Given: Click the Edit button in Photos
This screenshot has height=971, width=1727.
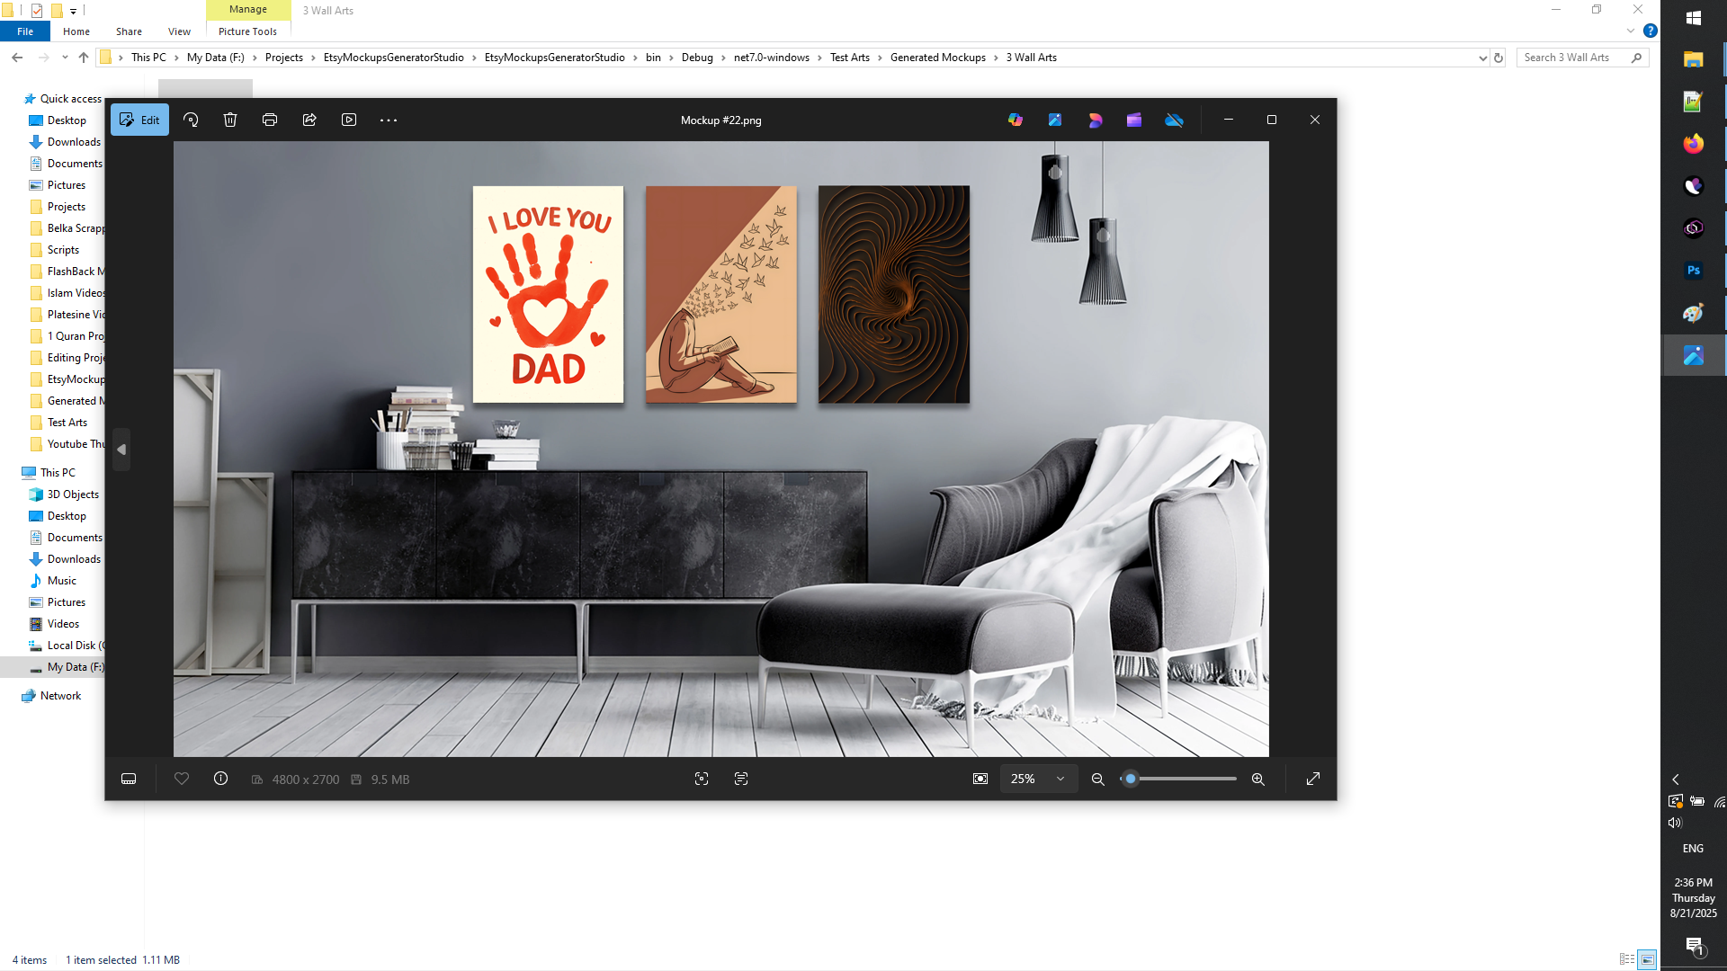Looking at the screenshot, I should pyautogui.click(x=139, y=119).
